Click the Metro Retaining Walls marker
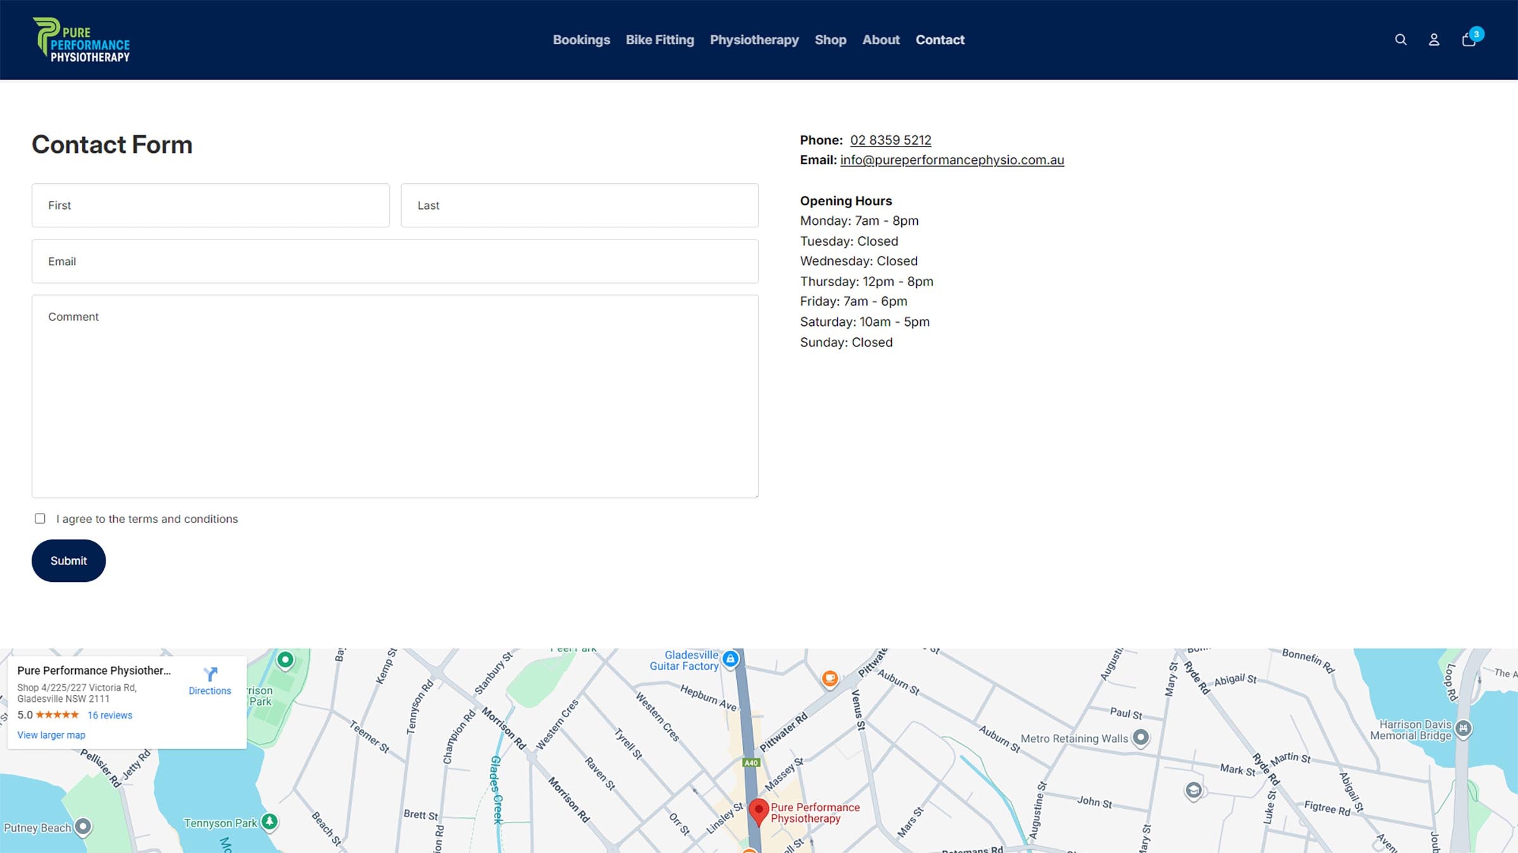The height and width of the screenshot is (853, 1518). click(x=1140, y=737)
